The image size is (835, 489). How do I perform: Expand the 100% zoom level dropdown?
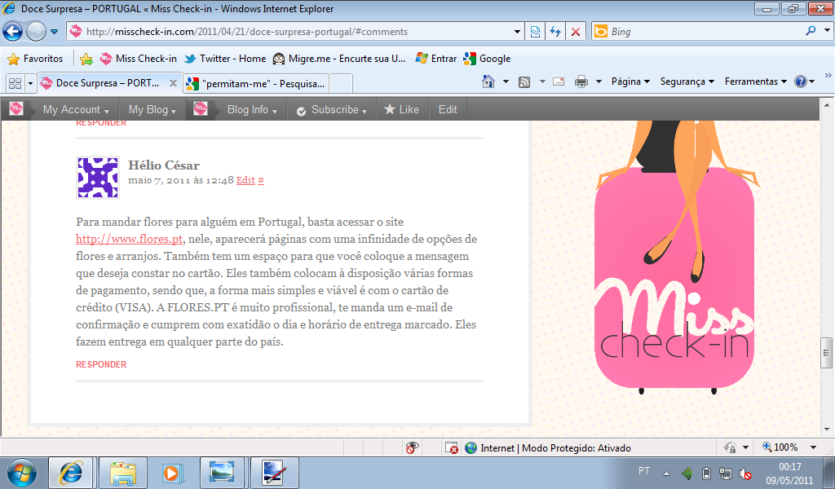[x=812, y=447]
